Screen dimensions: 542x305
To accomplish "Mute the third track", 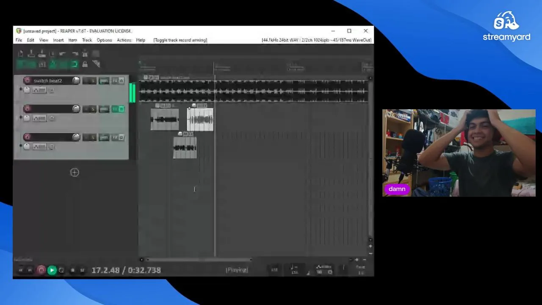I will point(86,137).
